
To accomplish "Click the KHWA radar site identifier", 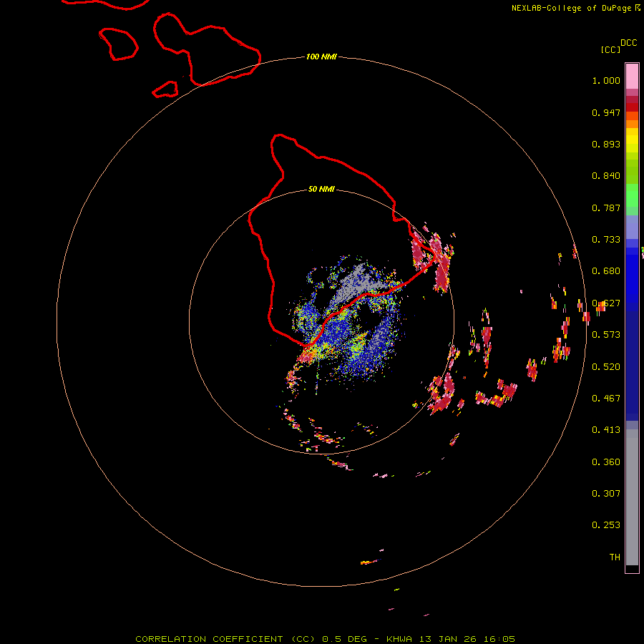I will pyautogui.click(x=399, y=639).
